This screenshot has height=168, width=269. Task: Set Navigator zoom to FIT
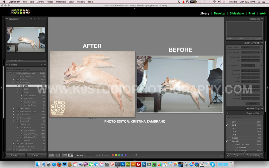tap(31, 19)
